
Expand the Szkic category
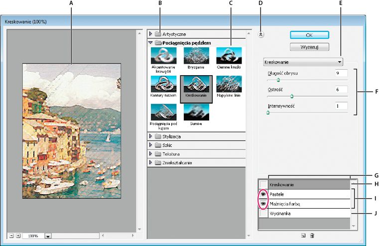click(150, 145)
